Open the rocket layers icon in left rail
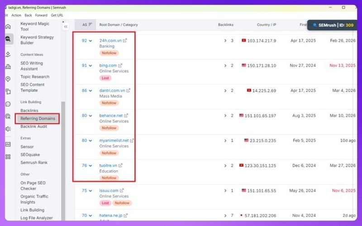Viewport: 362px width, 226px height. coord(8,54)
